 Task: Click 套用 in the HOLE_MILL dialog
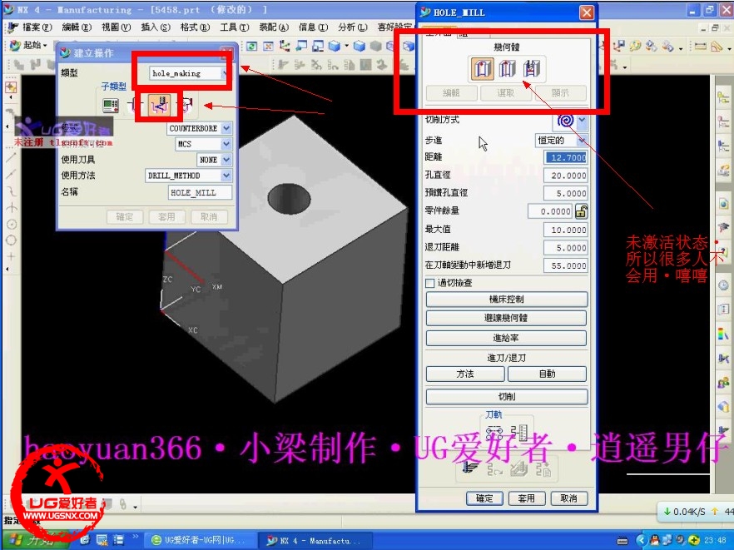click(527, 498)
